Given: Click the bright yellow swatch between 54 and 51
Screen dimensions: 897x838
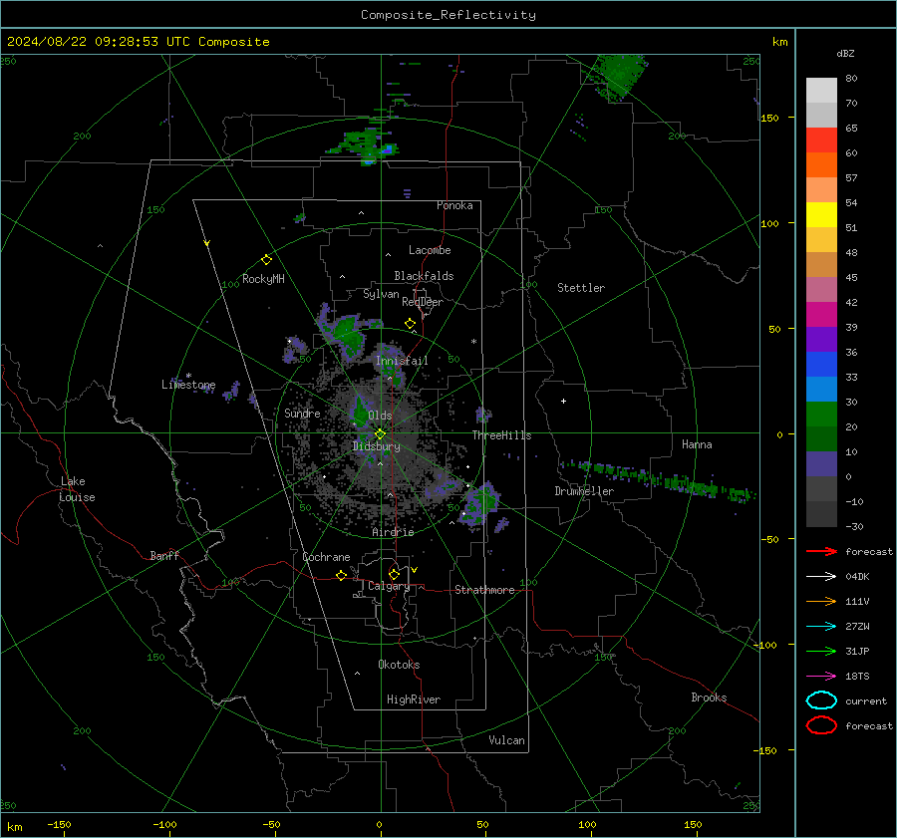Looking at the screenshot, I should click(821, 215).
